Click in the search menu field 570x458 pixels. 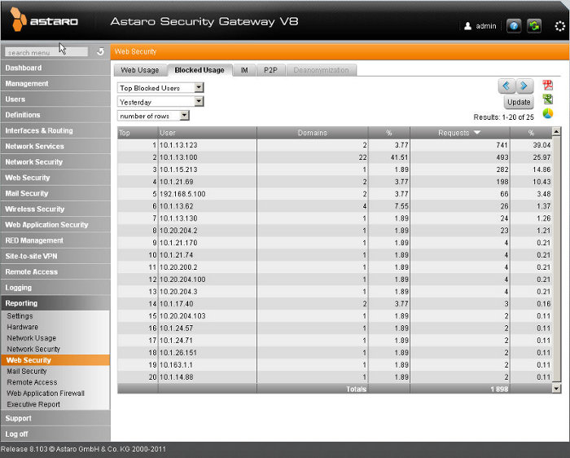(x=46, y=52)
